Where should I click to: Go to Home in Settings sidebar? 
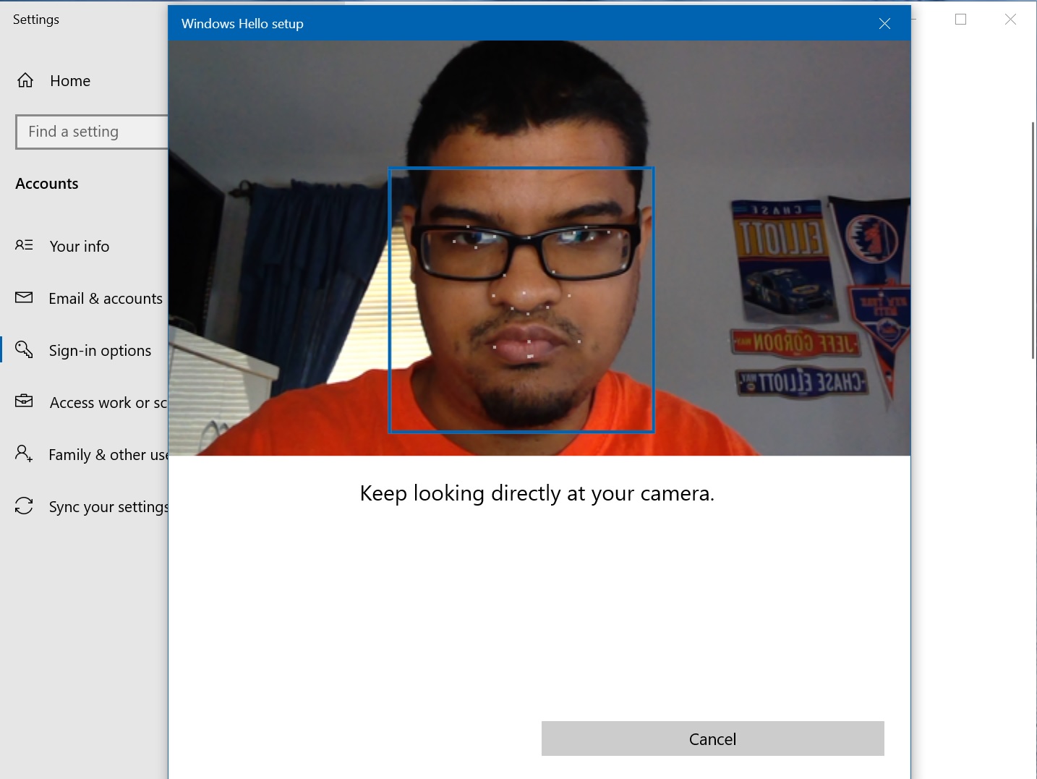coord(70,81)
